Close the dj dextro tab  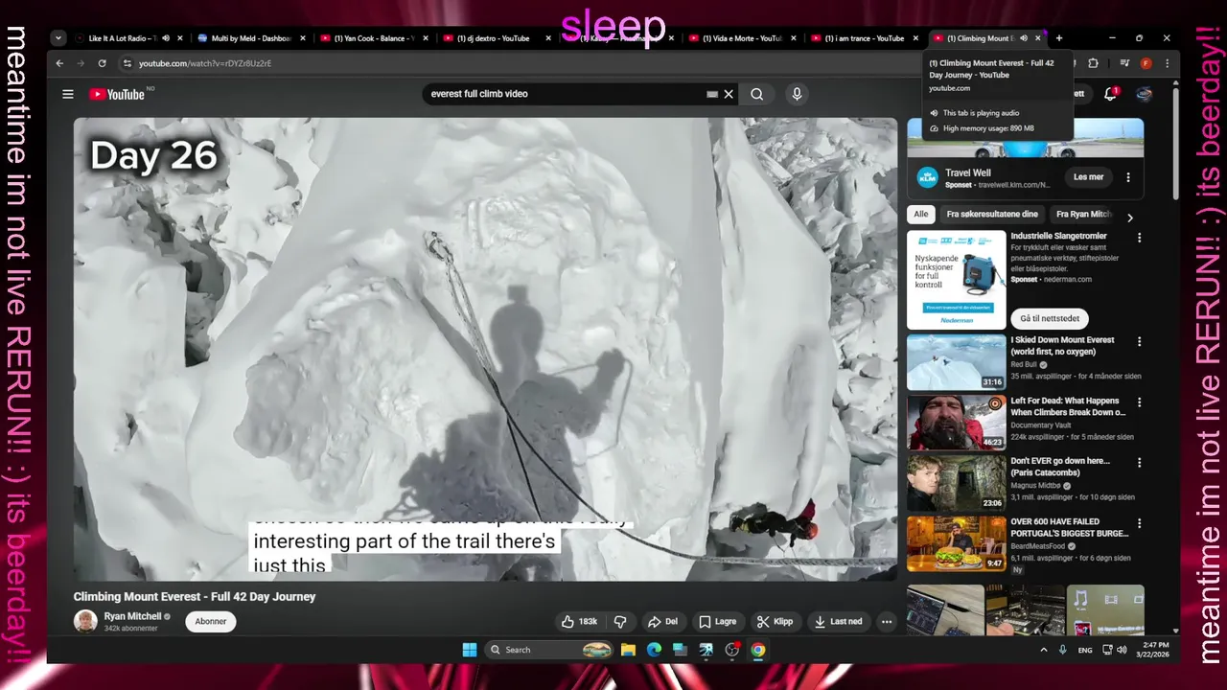coord(548,38)
